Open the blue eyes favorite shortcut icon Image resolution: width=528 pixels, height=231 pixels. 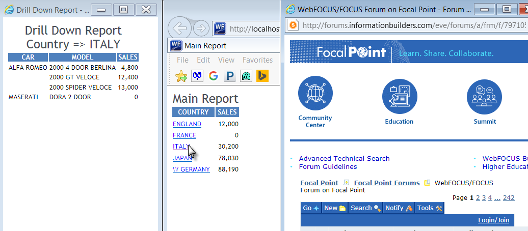(x=197, y=76)
